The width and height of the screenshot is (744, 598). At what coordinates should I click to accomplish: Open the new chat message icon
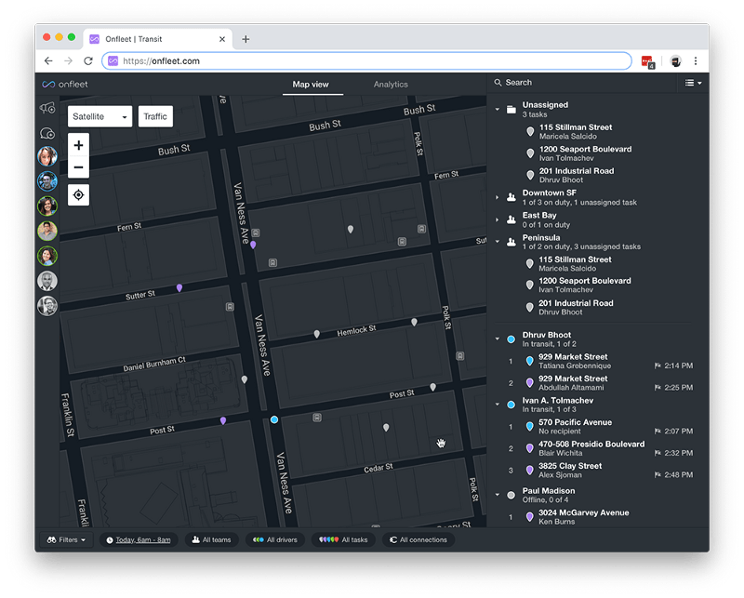pyautogui.click(x=47, y=133)
